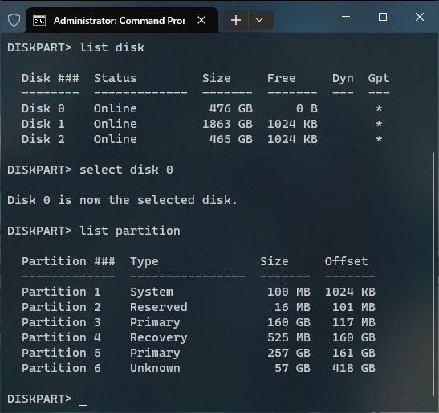
Task: Click 'Disk 0' in the disk list
Action: tap(43, 108)
